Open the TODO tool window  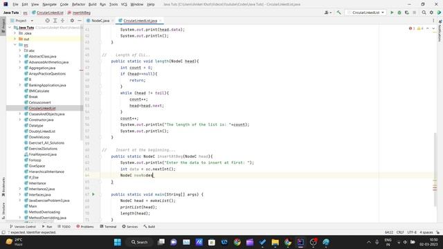(64, 226)
